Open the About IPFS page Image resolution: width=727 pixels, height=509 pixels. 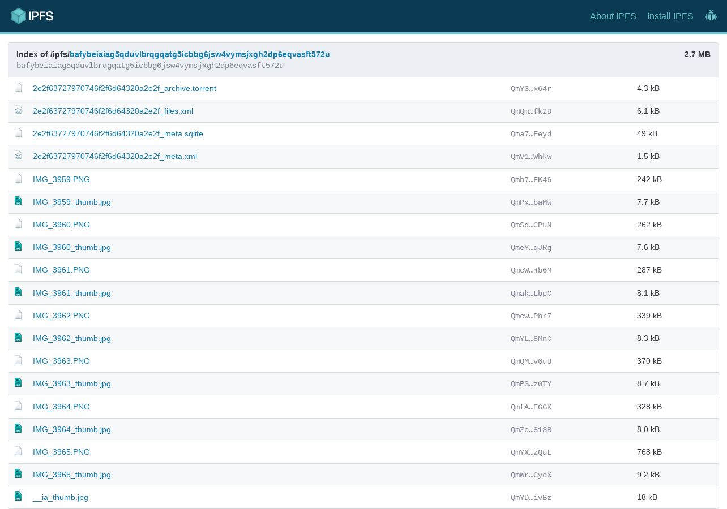613,16
